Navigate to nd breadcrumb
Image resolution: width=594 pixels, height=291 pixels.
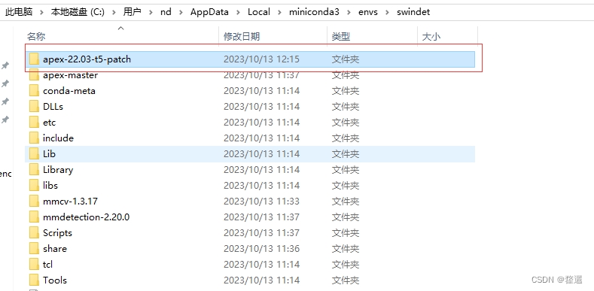166,12
